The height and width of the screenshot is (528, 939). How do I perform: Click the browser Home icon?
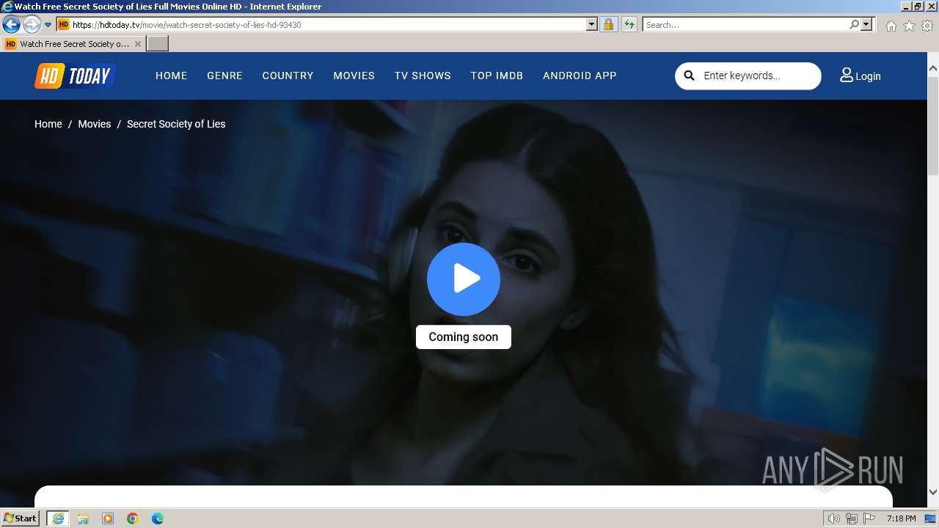tap(891, 26)
